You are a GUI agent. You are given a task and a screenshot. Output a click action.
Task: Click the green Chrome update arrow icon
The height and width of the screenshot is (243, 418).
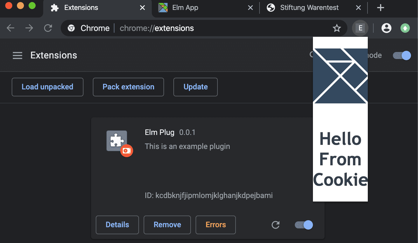point(405,28)
